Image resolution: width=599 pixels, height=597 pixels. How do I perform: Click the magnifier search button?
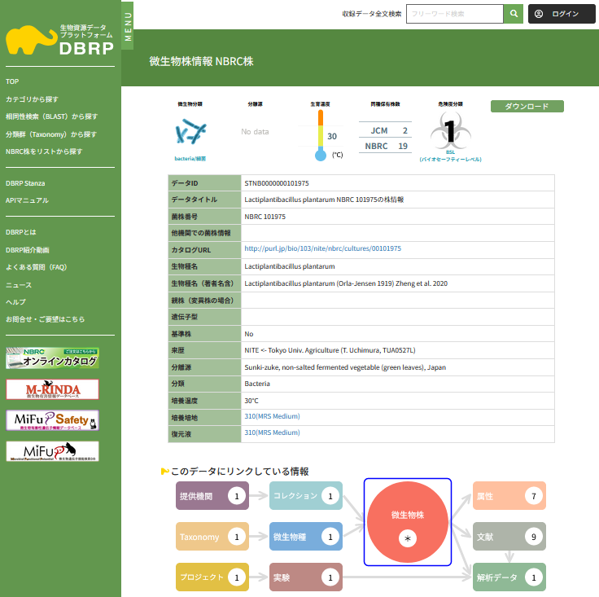click(x=514, y=14)
